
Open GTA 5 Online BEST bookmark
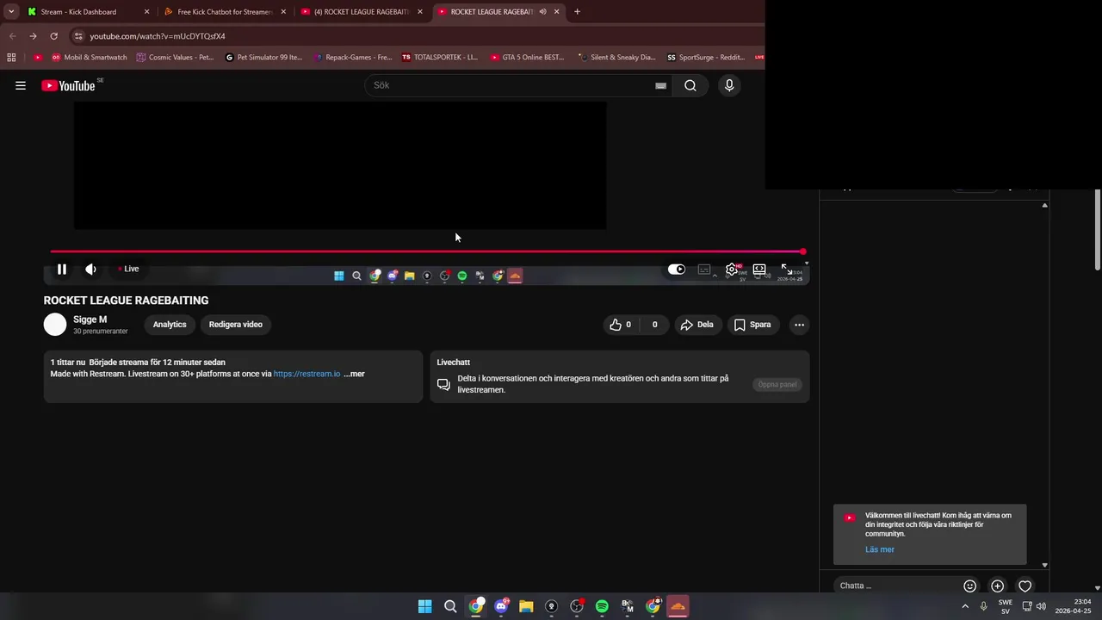pyautogui.click(x=527, y=58)
